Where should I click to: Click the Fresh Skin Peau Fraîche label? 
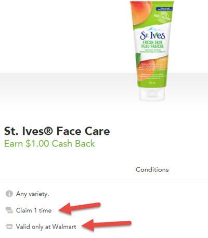pyautogui.click(x=152, y=44)
